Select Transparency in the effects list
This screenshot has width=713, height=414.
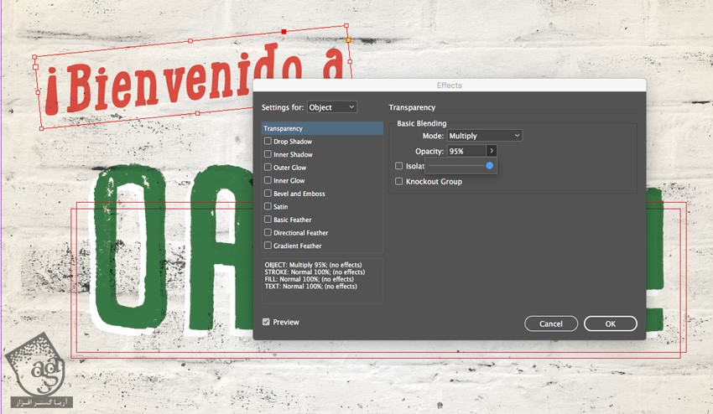coord(321,128)
